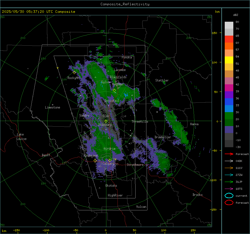This screenshot has width=250, height=234.
Task: Select the magenta 42-39 dBZ color swatch
Action: 229,88
